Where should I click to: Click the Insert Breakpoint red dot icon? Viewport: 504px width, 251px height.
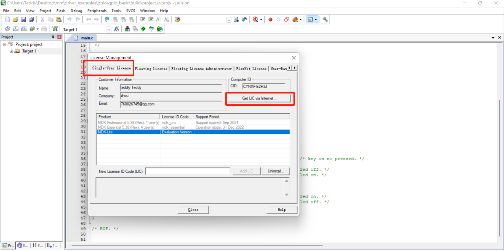tap(270, 19)
